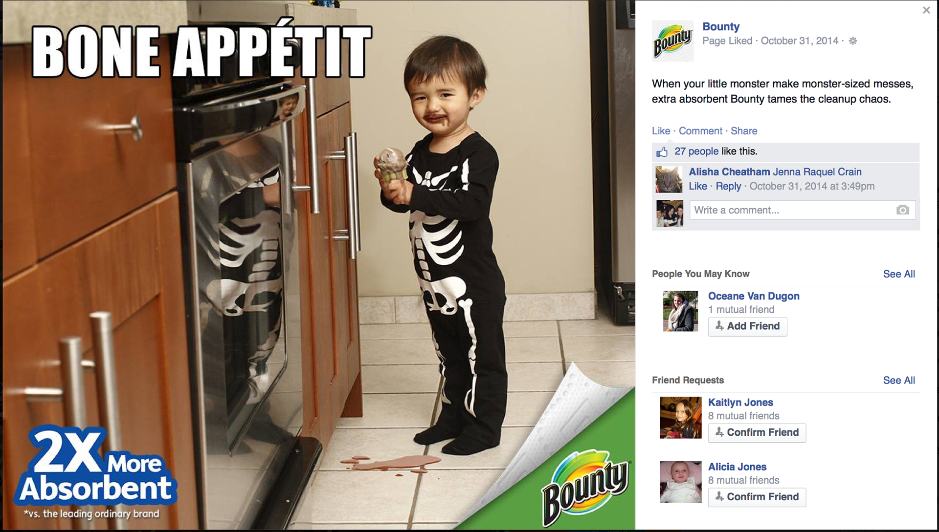See All in People You May Know
Viewport: 939px width, 532px height.
pyautogui.click(x=899, y=274)
